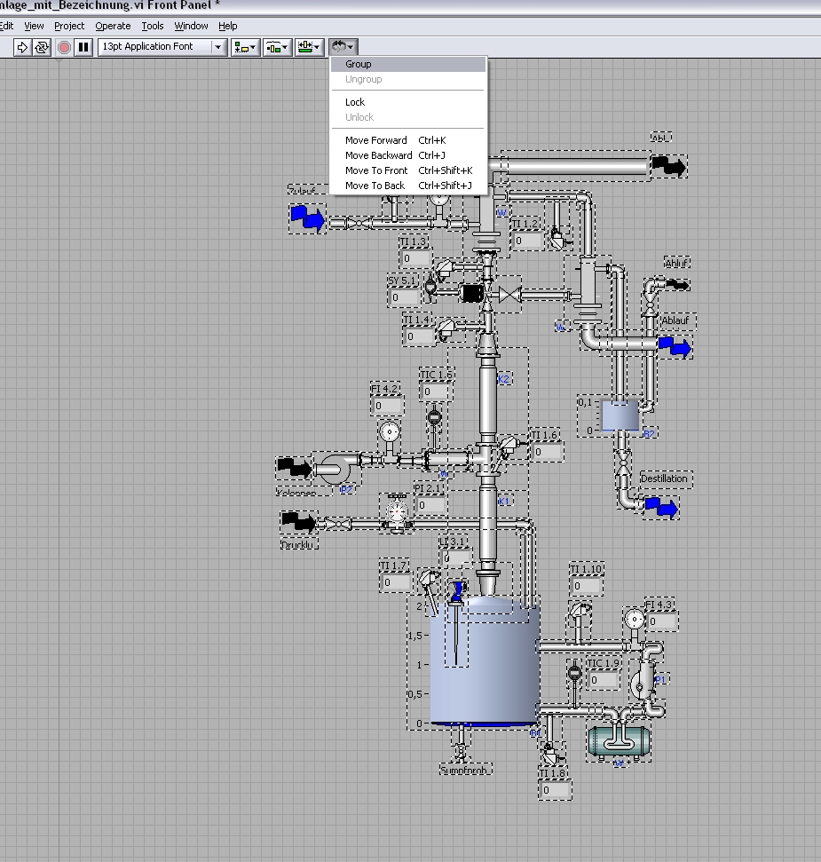Choose Group from the Reorder menu
This screenshot has height=862, width=821.
pyautogui.click(x=359, y=64)
